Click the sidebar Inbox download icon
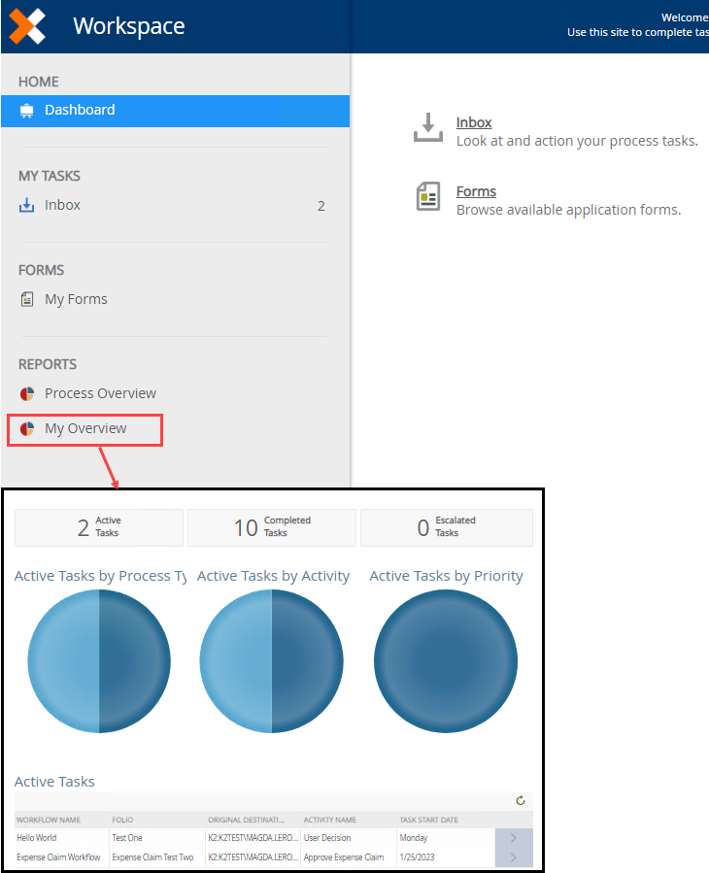 (x=27, y=206)
